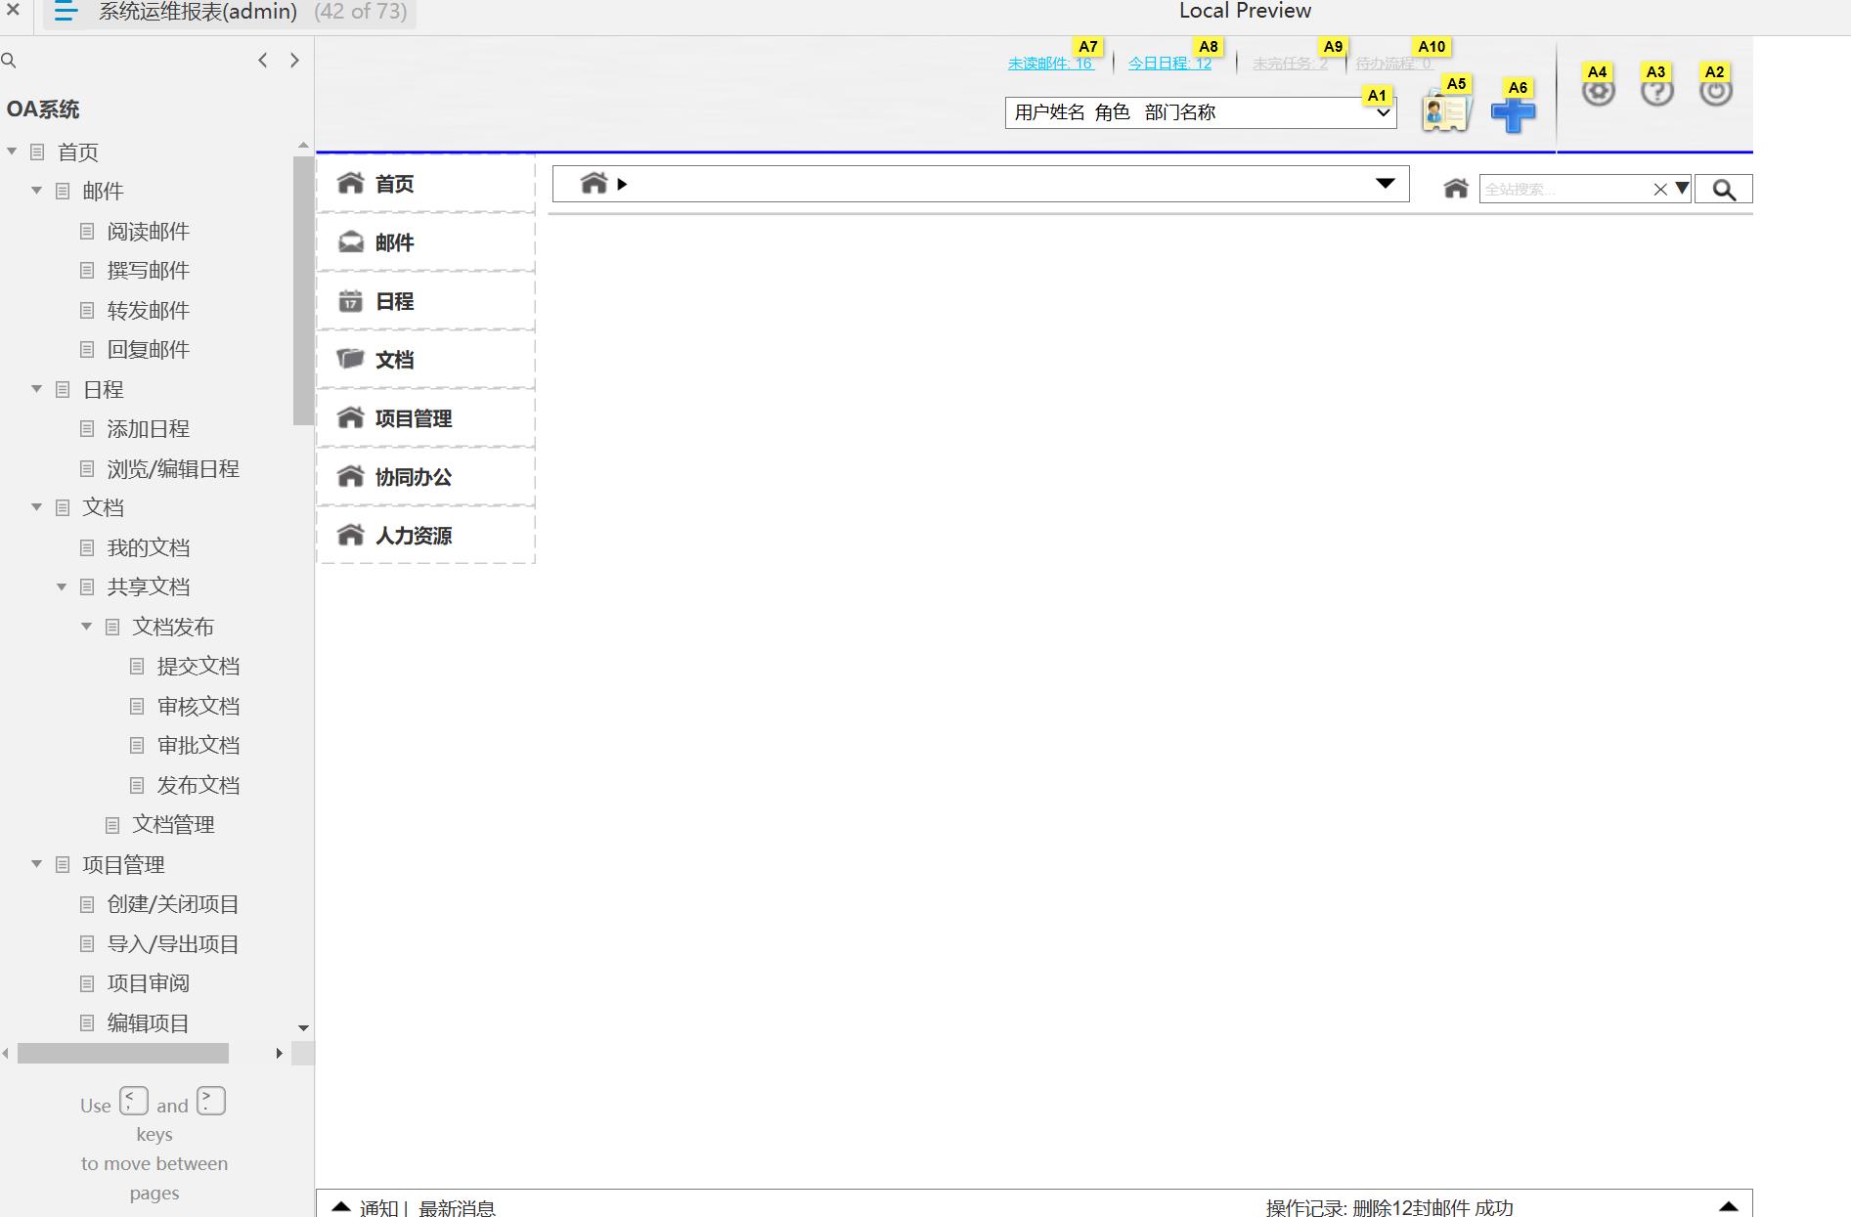Open the user profile card icon
The image size is (1851, 1217).
coord(1446,112)
